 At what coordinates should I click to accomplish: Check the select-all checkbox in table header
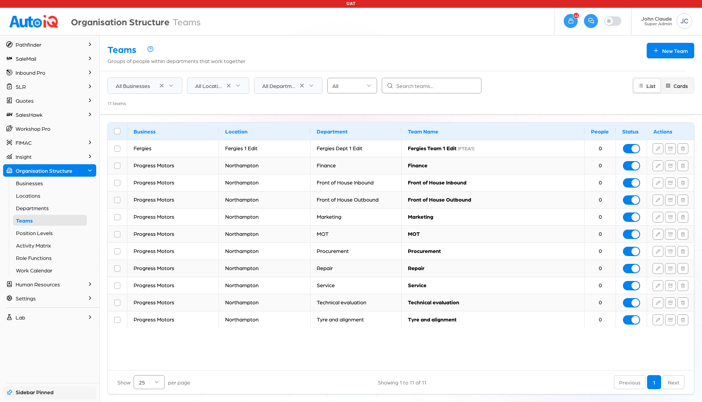[x=117, y=131]
